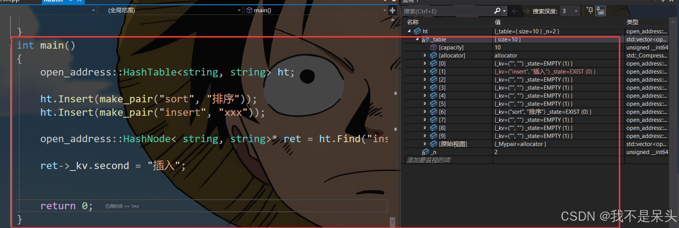Click the locked field icon of _n
This screenshot has width=679, height=228.
point(425,152)
